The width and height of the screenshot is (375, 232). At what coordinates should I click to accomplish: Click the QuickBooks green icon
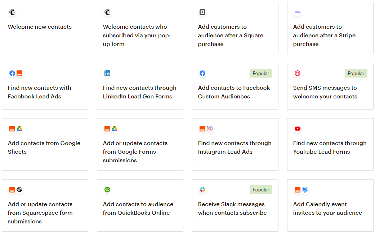click(107, 190)
